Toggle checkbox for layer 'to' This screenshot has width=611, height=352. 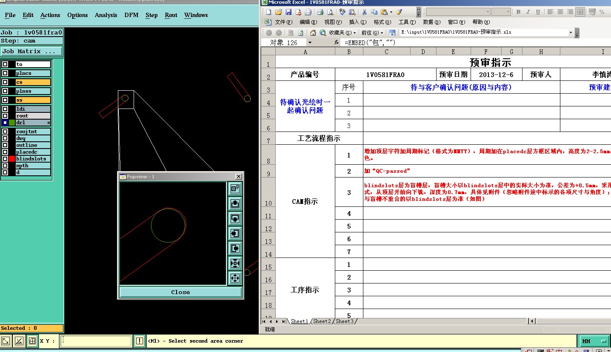[x=5, y=64]
